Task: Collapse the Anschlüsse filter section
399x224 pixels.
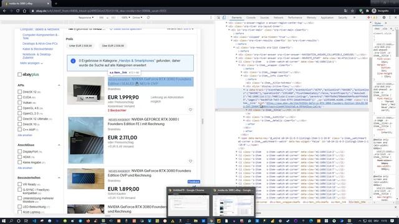Action: [59, 145]
